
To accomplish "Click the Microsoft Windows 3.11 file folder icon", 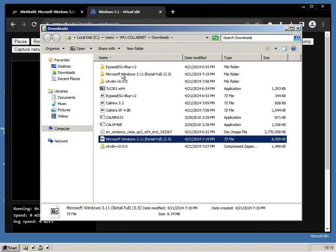I will click(x=102, y=74).
